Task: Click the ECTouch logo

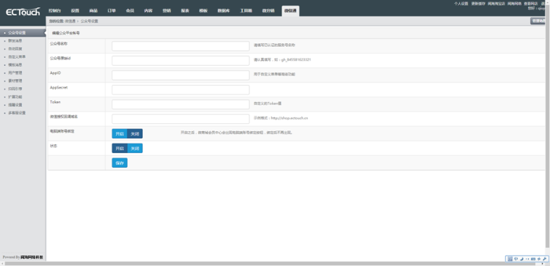Action: tap(23, 12)
